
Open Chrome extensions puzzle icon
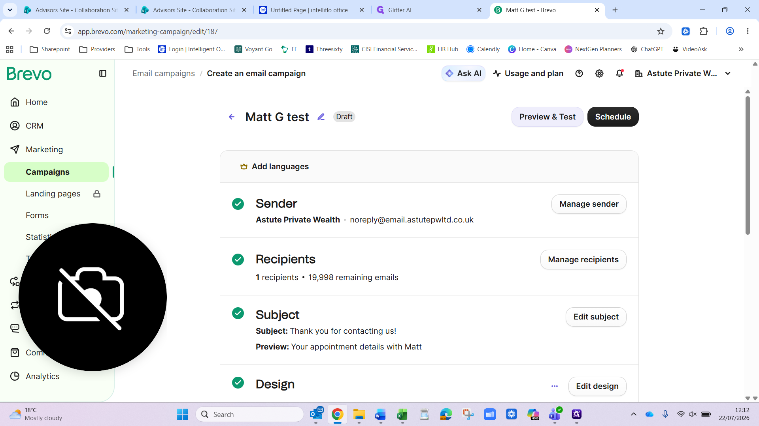[704, 31]
